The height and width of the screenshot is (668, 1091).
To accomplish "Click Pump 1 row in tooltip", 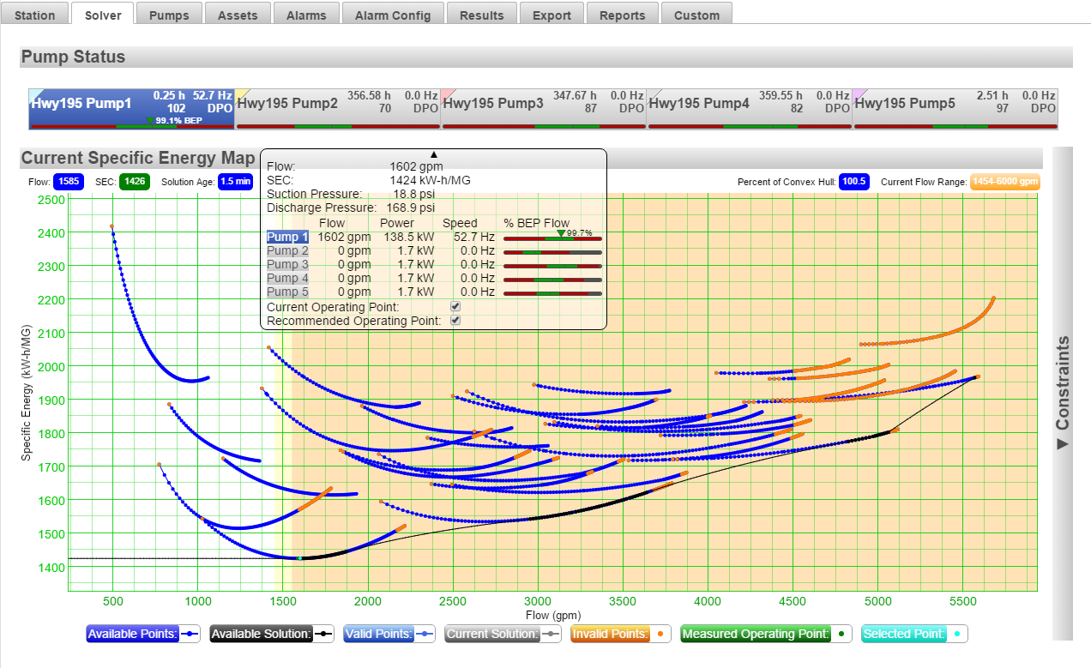I will (x=287, y=237).
